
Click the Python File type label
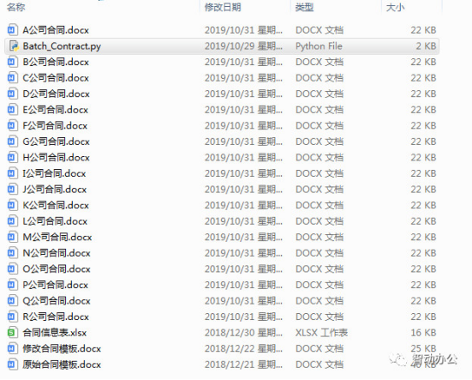[x=319, y=46]
